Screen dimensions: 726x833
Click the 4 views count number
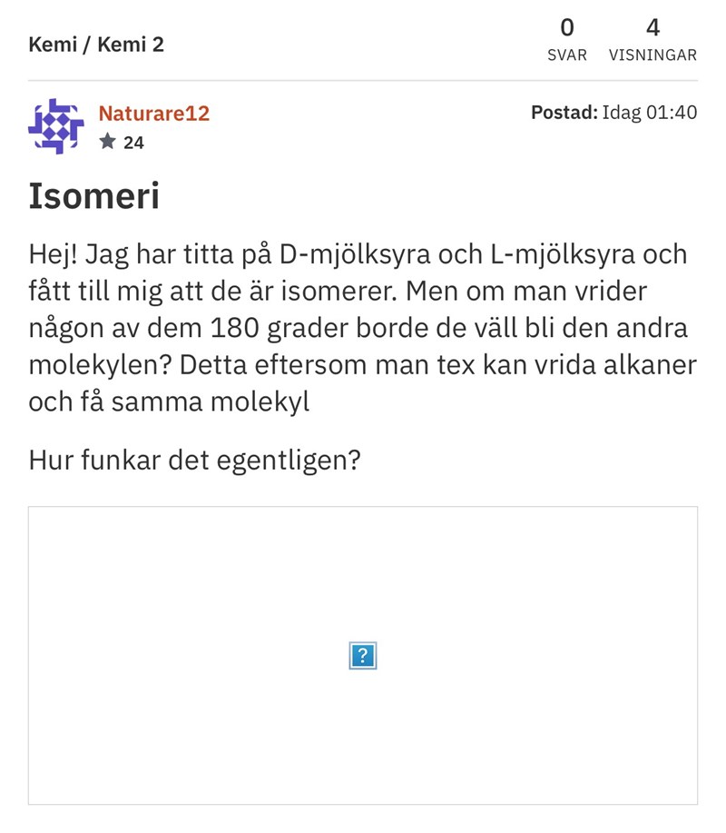point(652,27)
